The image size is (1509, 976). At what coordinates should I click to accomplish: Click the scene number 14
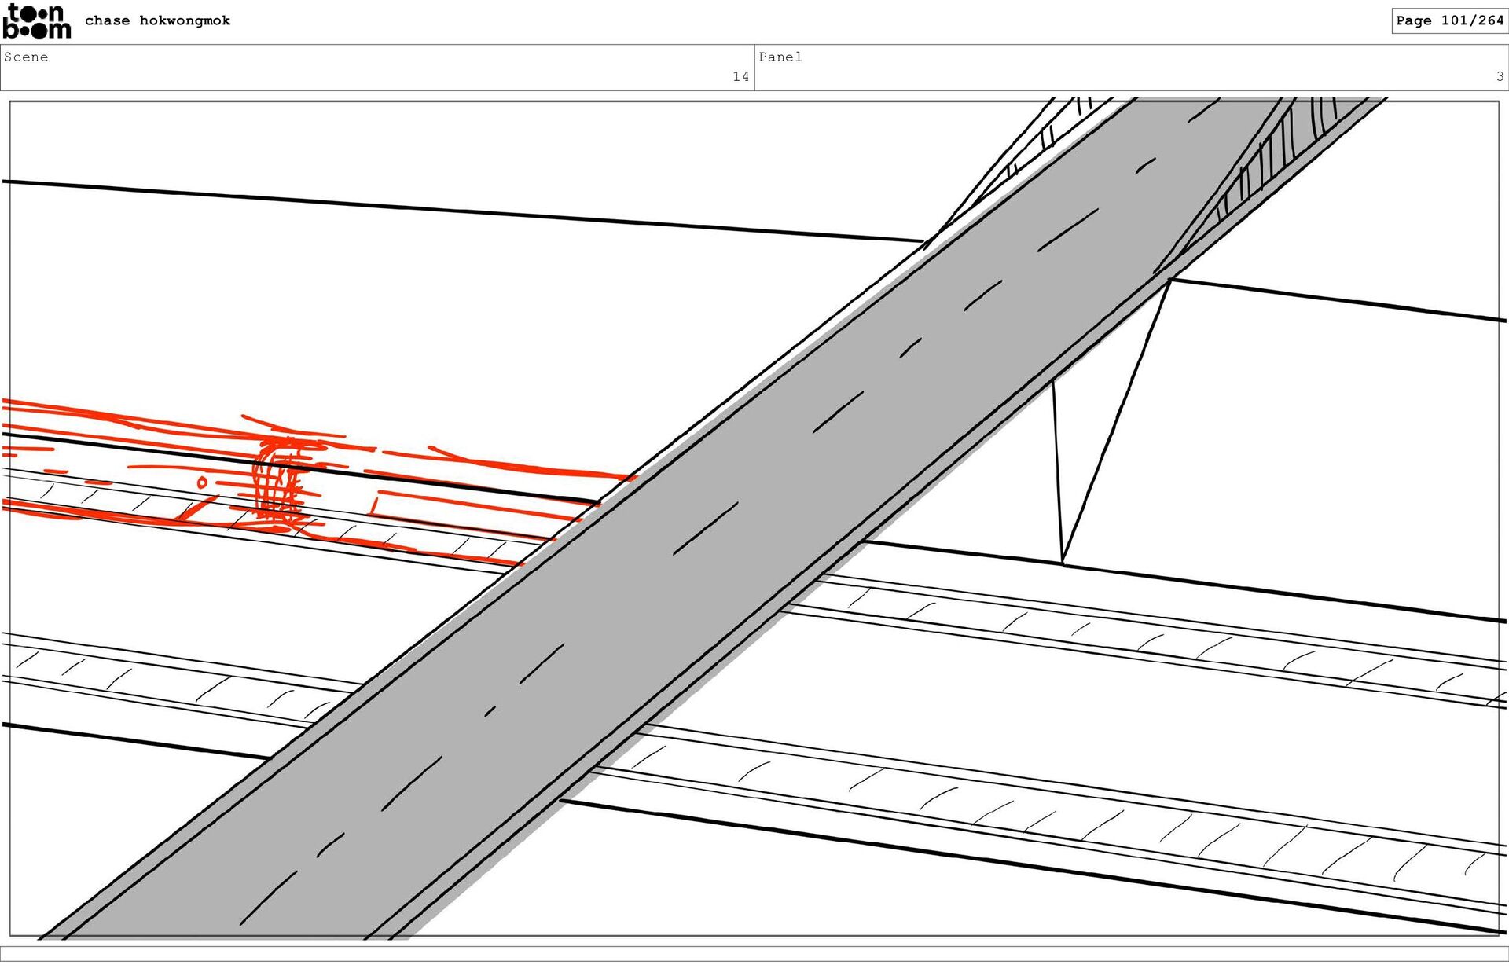(740, 76)
